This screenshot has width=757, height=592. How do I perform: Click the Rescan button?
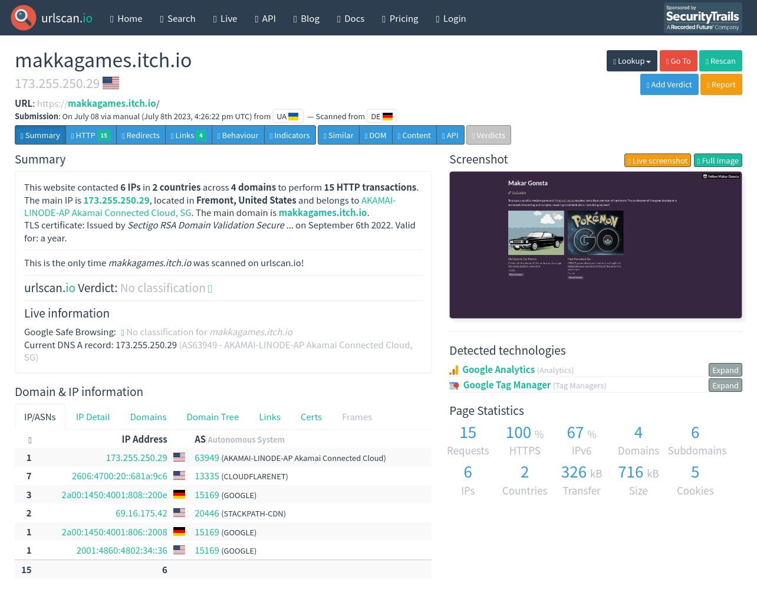720,61
